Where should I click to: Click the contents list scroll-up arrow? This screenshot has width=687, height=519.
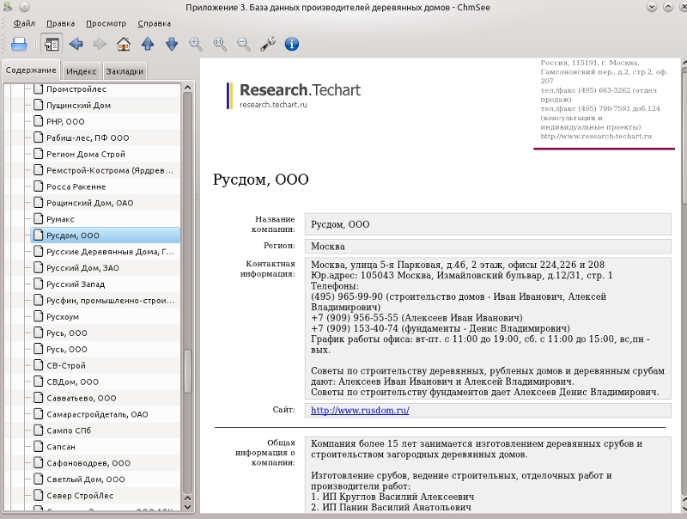point(187,88)
